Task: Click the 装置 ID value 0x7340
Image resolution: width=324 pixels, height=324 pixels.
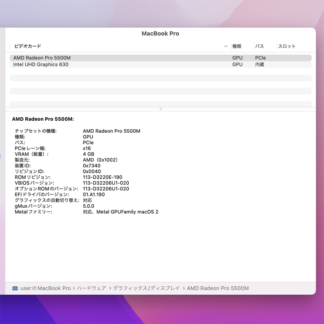Action: click(x=91, y=166)
